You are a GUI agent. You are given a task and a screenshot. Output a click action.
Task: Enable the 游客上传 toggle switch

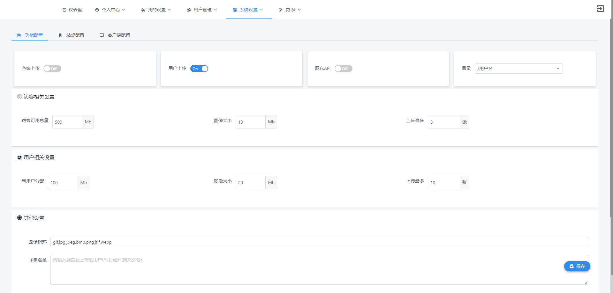pyautogui.click(x=52, y=69)
